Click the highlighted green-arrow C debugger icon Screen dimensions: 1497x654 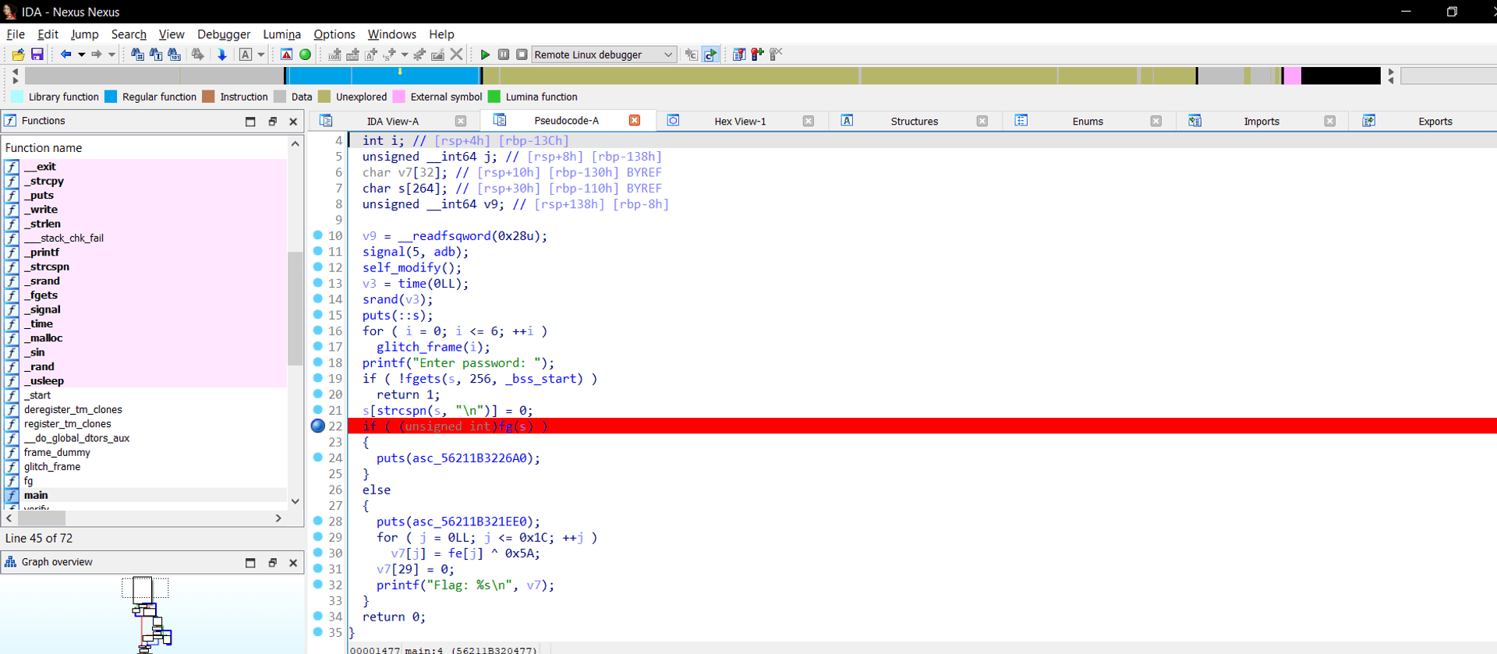710,55
